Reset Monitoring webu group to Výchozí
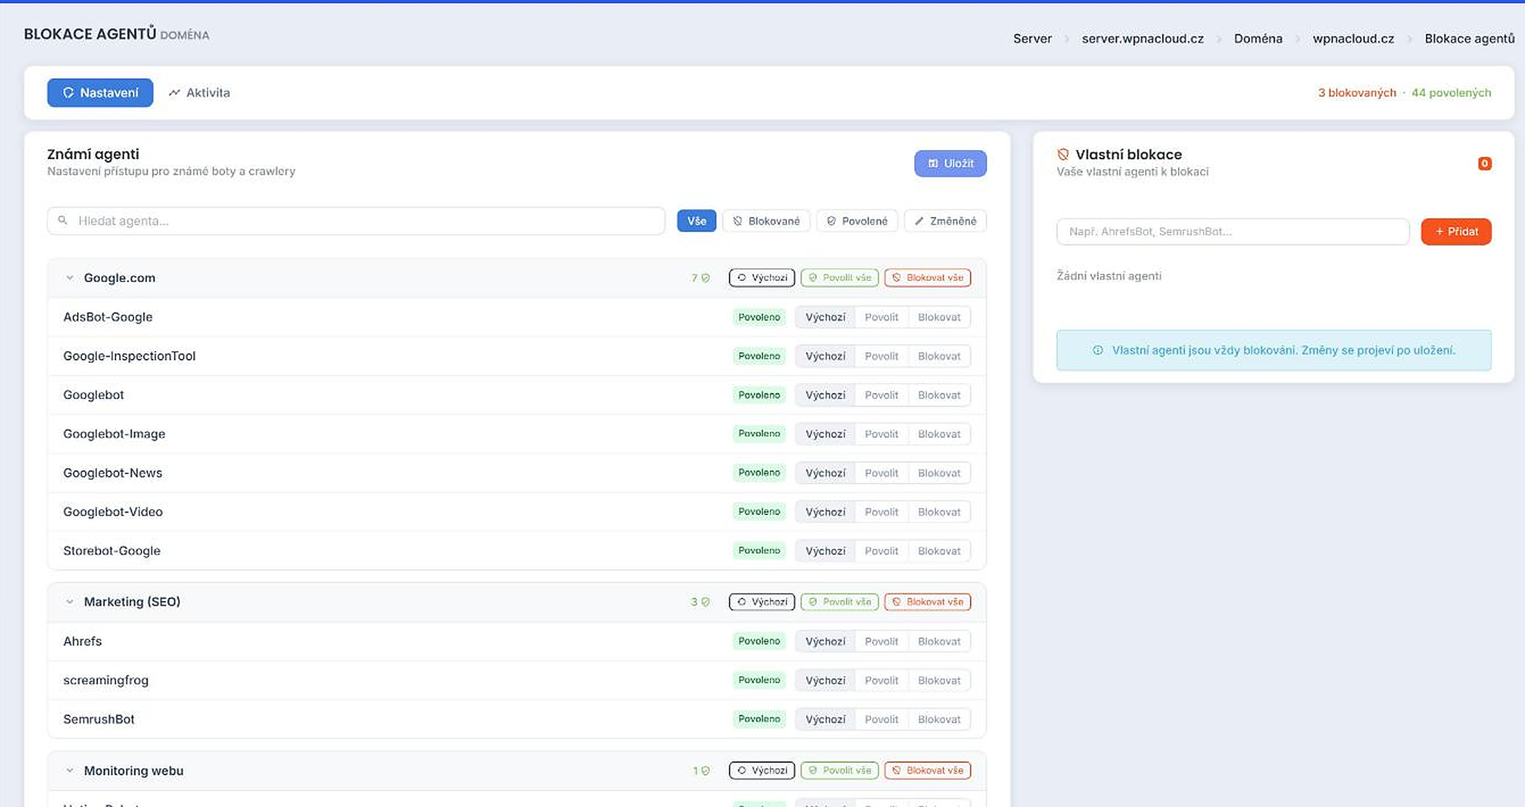This screenshot has height=807, width=1525. point(762,770)
